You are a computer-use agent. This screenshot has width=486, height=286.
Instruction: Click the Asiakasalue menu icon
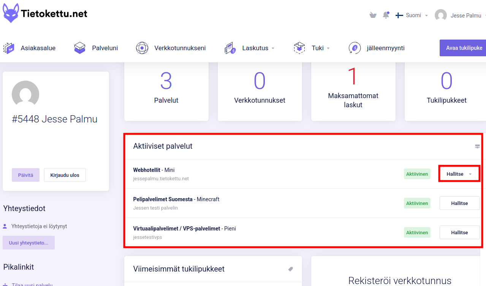pos(9,48)
